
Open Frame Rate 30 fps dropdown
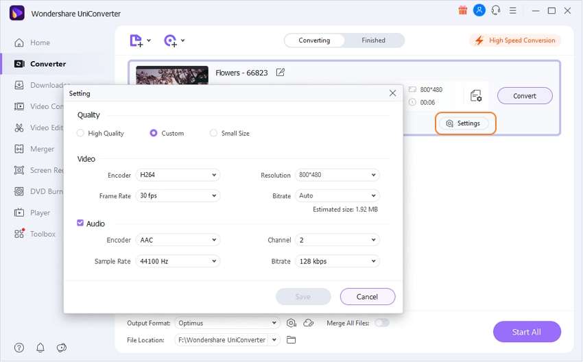(x=178, y=195)
